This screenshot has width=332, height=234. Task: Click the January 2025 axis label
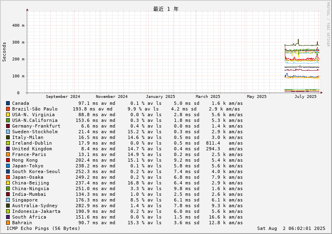160,97
